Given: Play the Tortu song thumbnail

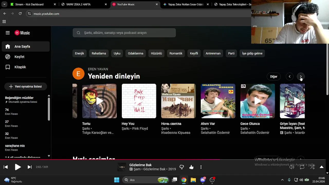Looking at the screenshot, I should pyautogui.click(x=99, y=101).
